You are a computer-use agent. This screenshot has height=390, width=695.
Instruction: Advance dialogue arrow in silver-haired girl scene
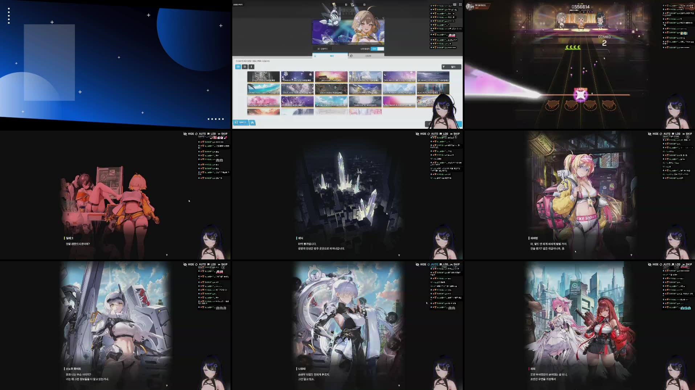coord(399,386)
